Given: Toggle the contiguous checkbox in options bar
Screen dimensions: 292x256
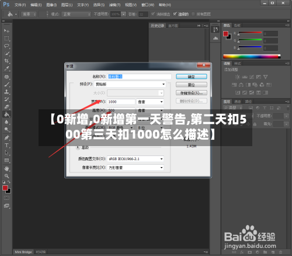Looking at the screenshot, I should click(175, 14).
